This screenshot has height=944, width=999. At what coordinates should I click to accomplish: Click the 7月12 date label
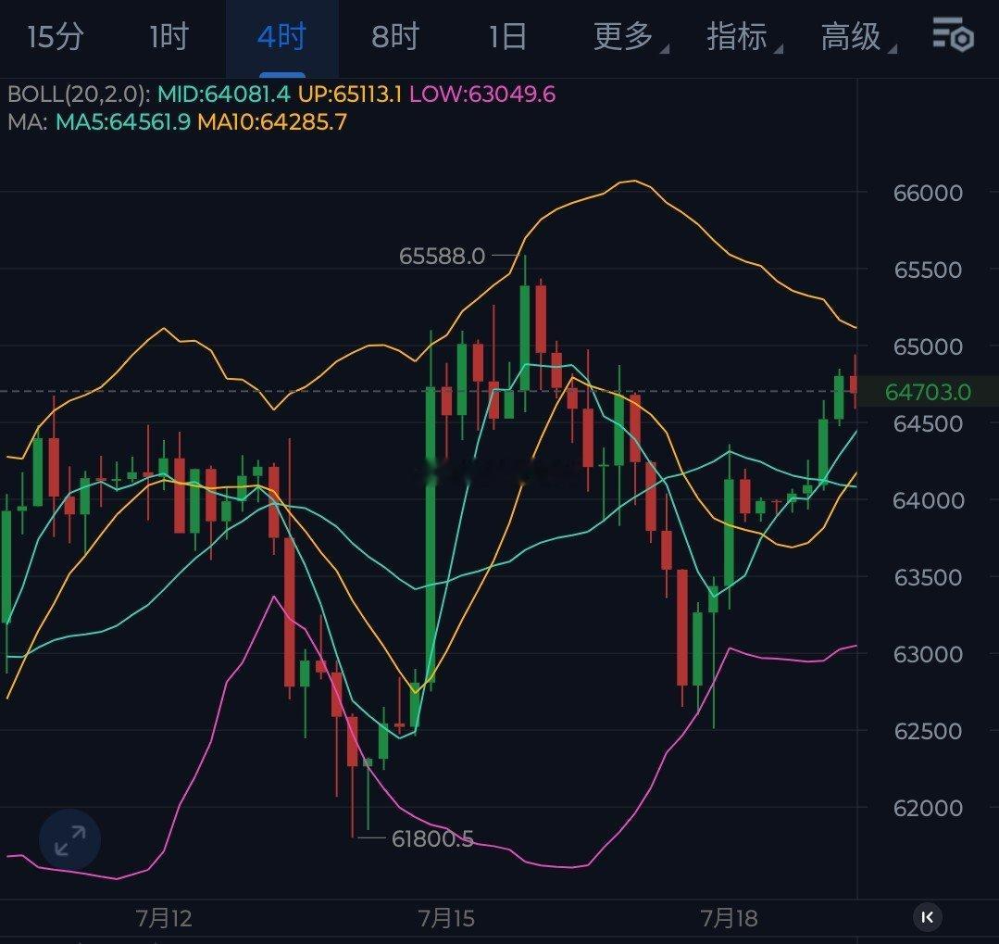pos(164,918)
